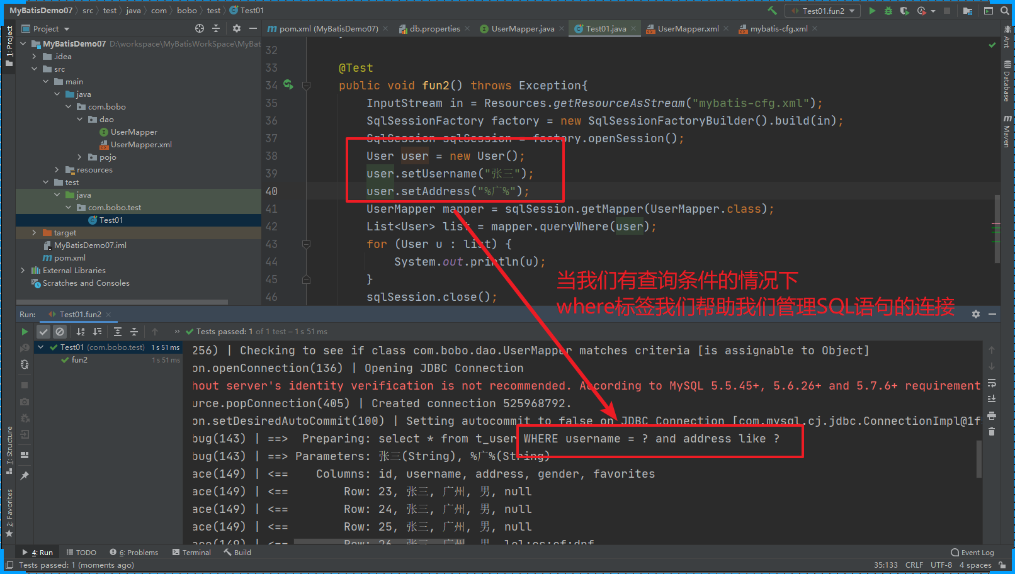Click CRLF line separator in status bar

[914, 565]
